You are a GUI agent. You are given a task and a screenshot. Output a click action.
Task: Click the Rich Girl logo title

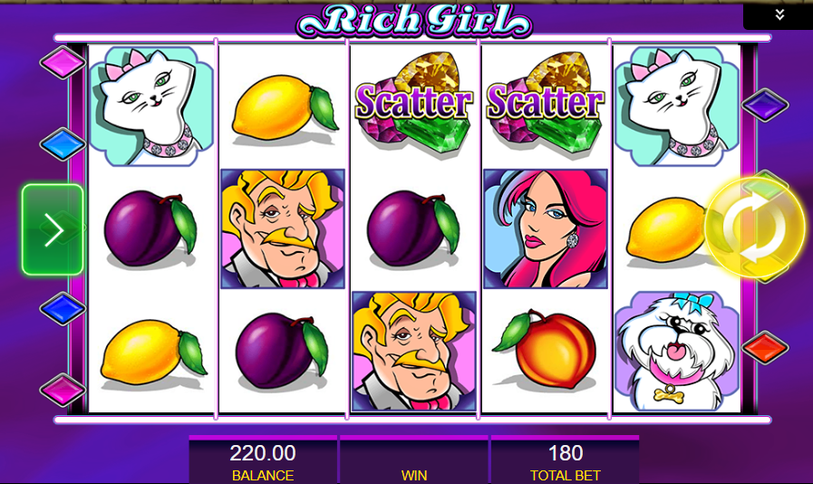pos(414,20)
